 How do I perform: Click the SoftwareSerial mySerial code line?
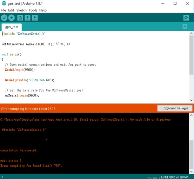pyautogui.click(x=36, y=44)
